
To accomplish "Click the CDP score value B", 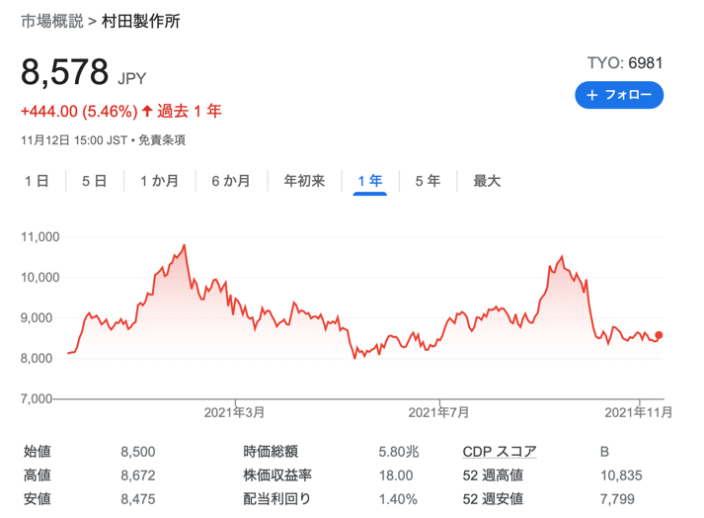I will point(605,452).
